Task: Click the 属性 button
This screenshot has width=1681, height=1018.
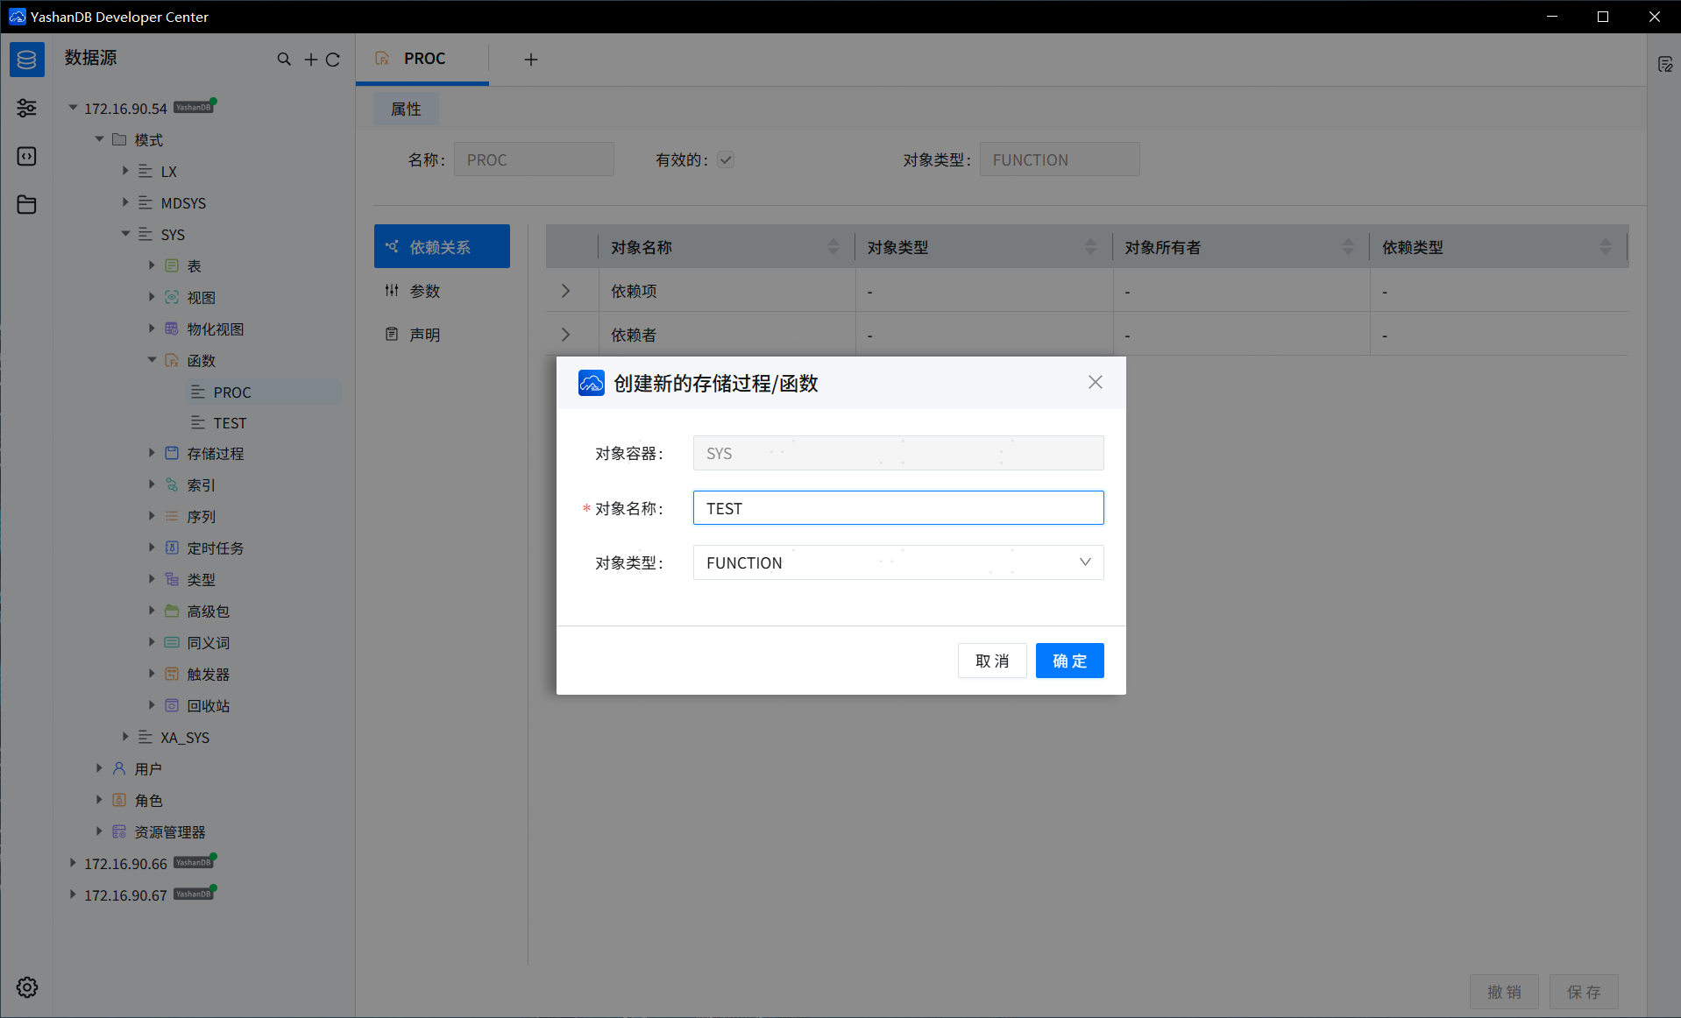Action: click(406, 109)
